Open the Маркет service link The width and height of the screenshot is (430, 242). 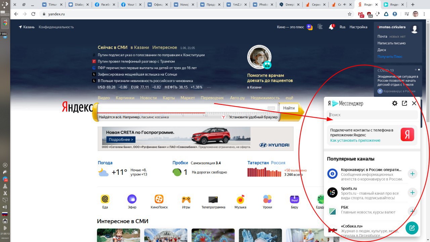(x=187, y=98)
